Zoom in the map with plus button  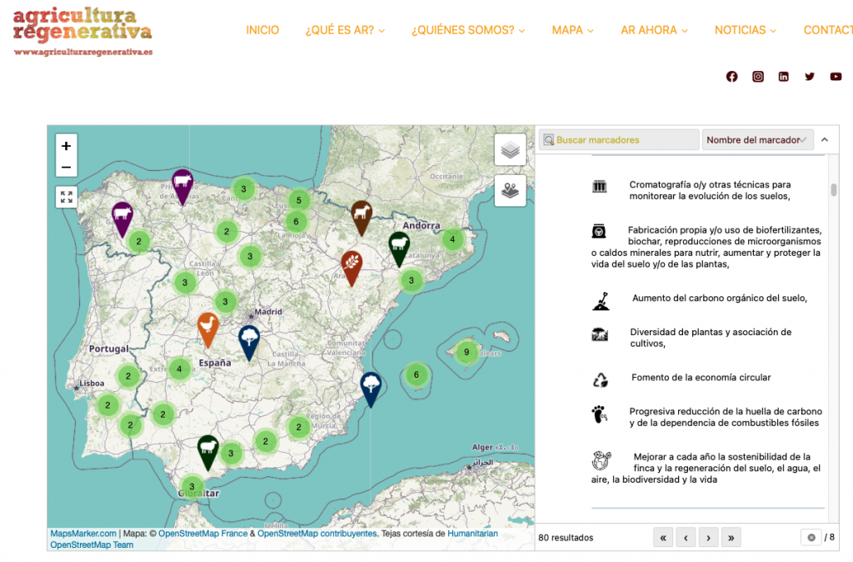67,146
